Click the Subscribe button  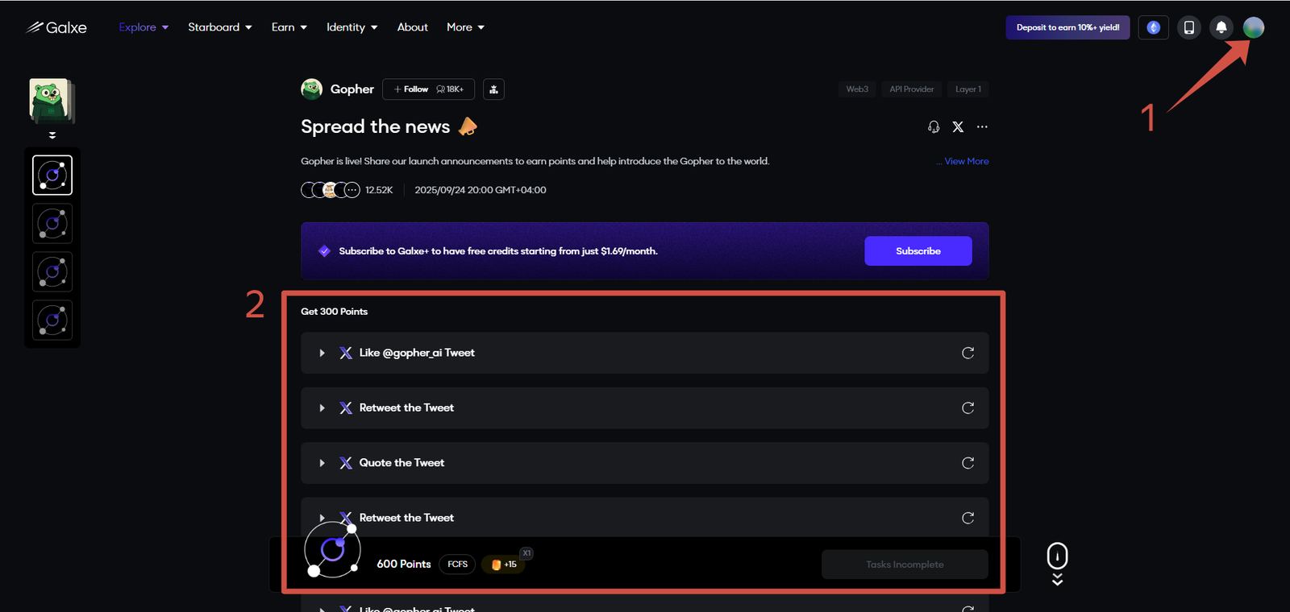click(x=918, y=251)
